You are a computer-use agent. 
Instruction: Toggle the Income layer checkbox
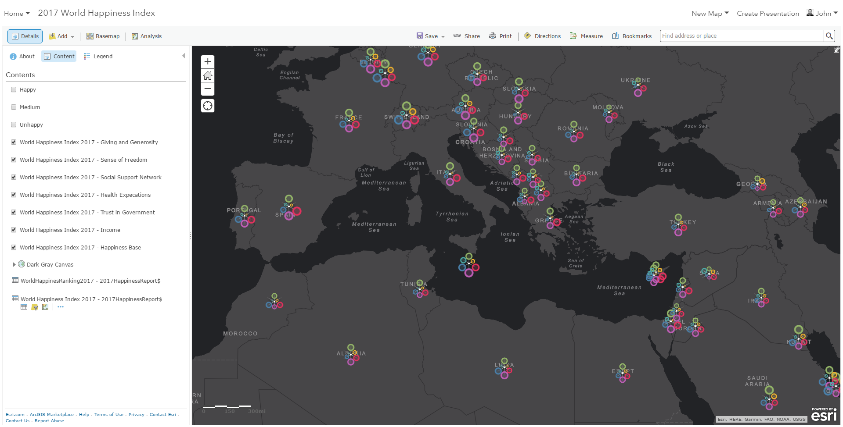pyautogui.click(x=14, y=230)
